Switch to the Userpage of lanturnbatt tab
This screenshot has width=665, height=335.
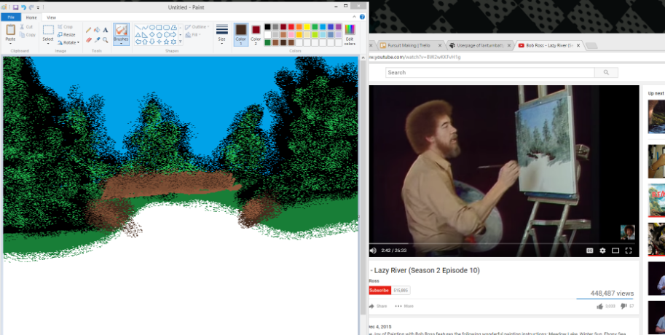pos(480,45)
